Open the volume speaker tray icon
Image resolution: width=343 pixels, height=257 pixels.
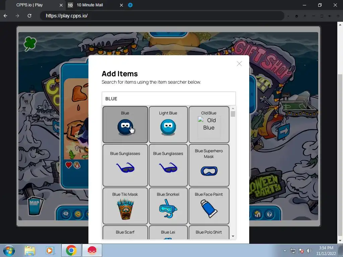click(x=309, y=251)
